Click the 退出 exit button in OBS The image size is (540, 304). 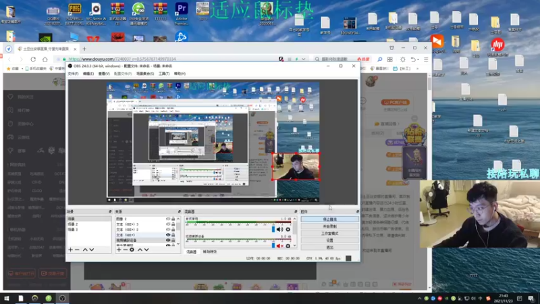coord(329,247)
